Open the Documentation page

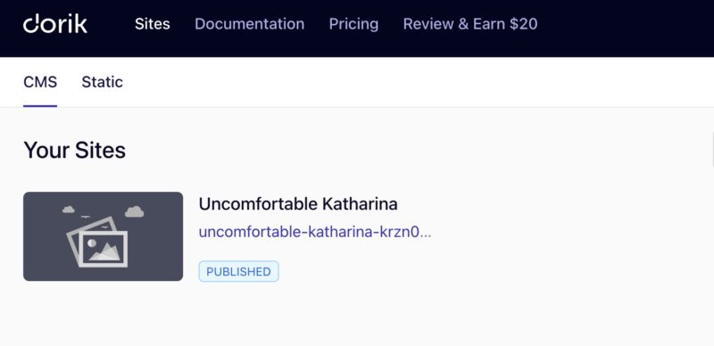coord(250,24)
